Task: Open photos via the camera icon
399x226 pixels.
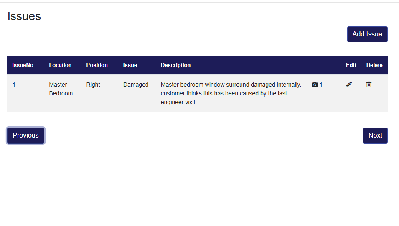Action: pyautogui.click(x=315, y=85)
